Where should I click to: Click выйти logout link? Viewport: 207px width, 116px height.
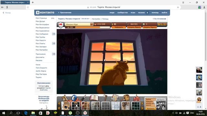pos(164,13)
